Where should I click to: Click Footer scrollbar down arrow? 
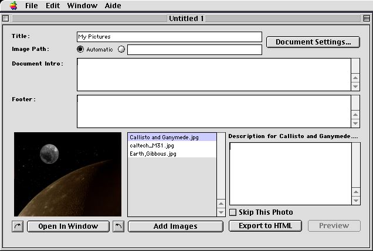click(x=355, y=123)
